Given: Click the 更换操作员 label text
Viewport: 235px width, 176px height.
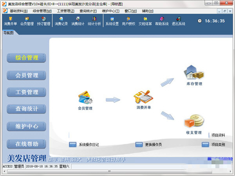Looking at the screenshot, I should click(154, 145).
